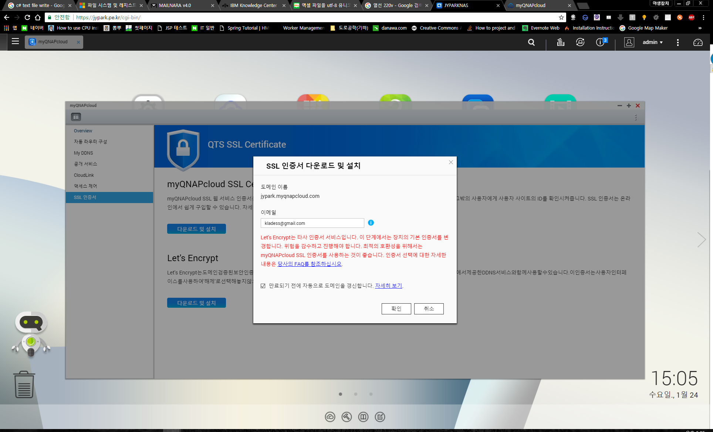Open the background tasks icon

[561, 42]
